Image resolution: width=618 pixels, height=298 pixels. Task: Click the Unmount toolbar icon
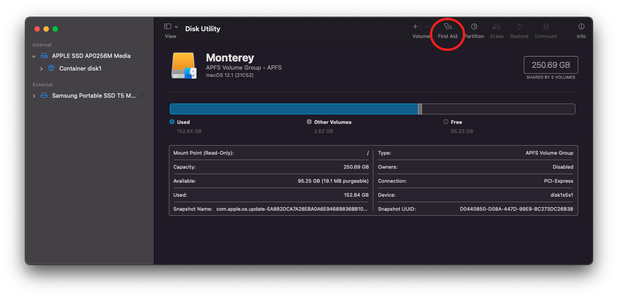546,27
